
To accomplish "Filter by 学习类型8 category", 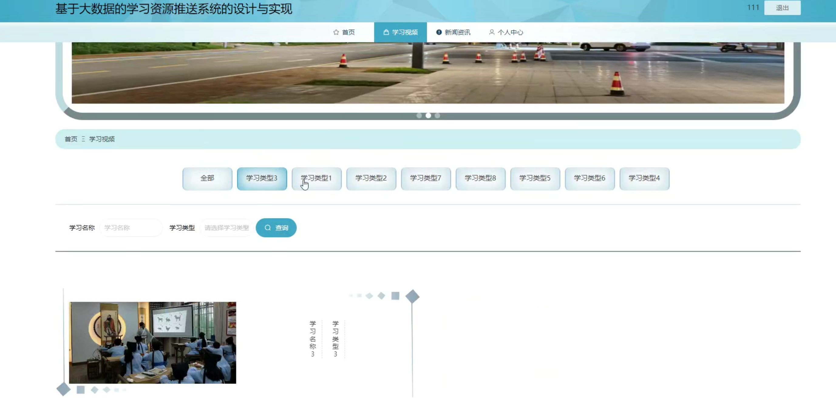I will pos(480,179).
